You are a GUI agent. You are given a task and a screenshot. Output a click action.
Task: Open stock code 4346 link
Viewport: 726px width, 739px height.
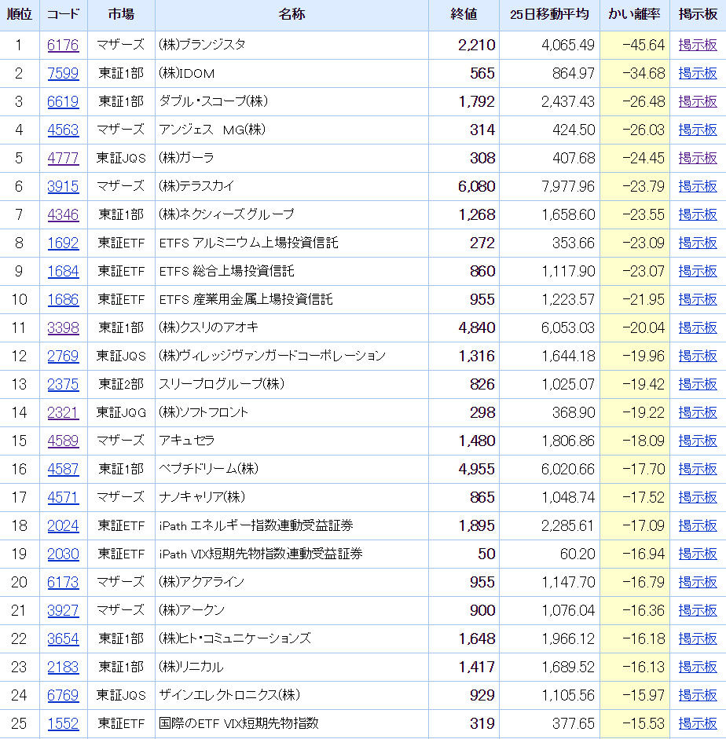click(x=63, y=215)
